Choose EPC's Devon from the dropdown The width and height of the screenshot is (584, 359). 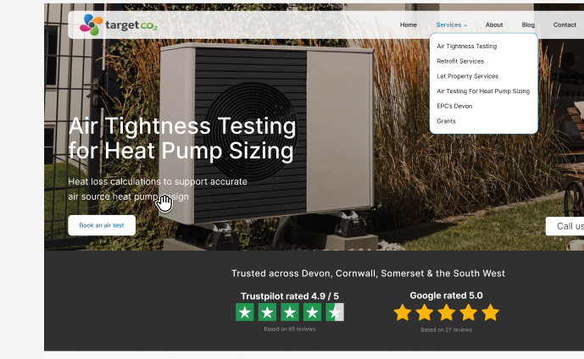coord(454,106)
